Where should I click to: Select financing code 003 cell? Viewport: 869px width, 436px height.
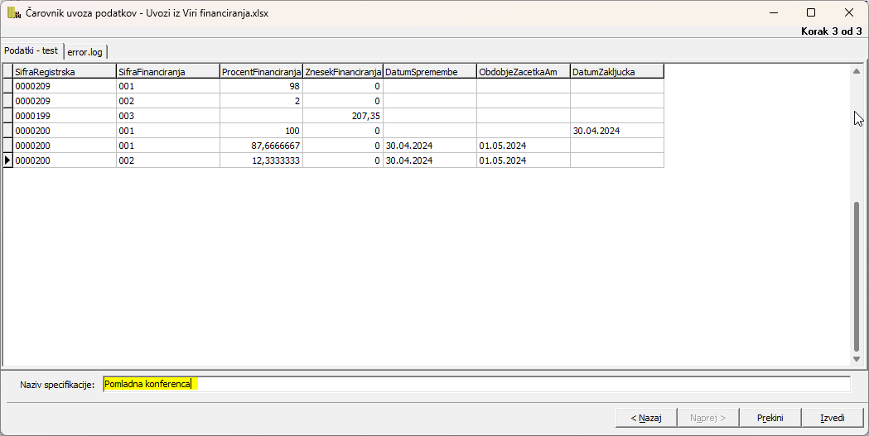pos(168,116)
